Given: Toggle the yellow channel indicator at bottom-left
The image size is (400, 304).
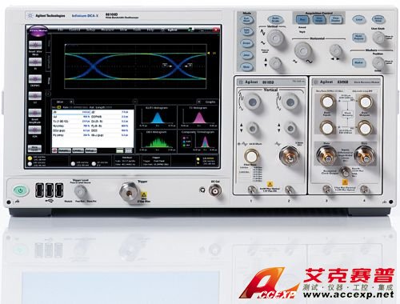Looking at the screenshot, I should coord(30,158).
